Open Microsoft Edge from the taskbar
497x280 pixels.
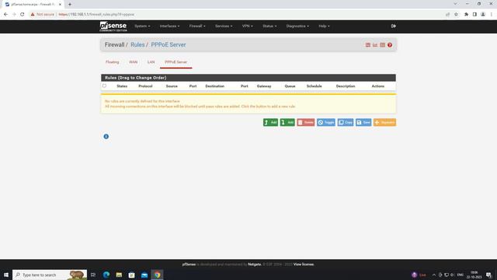(x=106, y=275)
